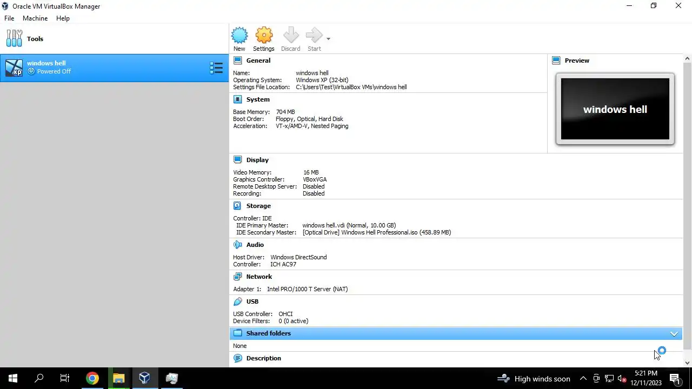Open the USB settings heading link

252,301
